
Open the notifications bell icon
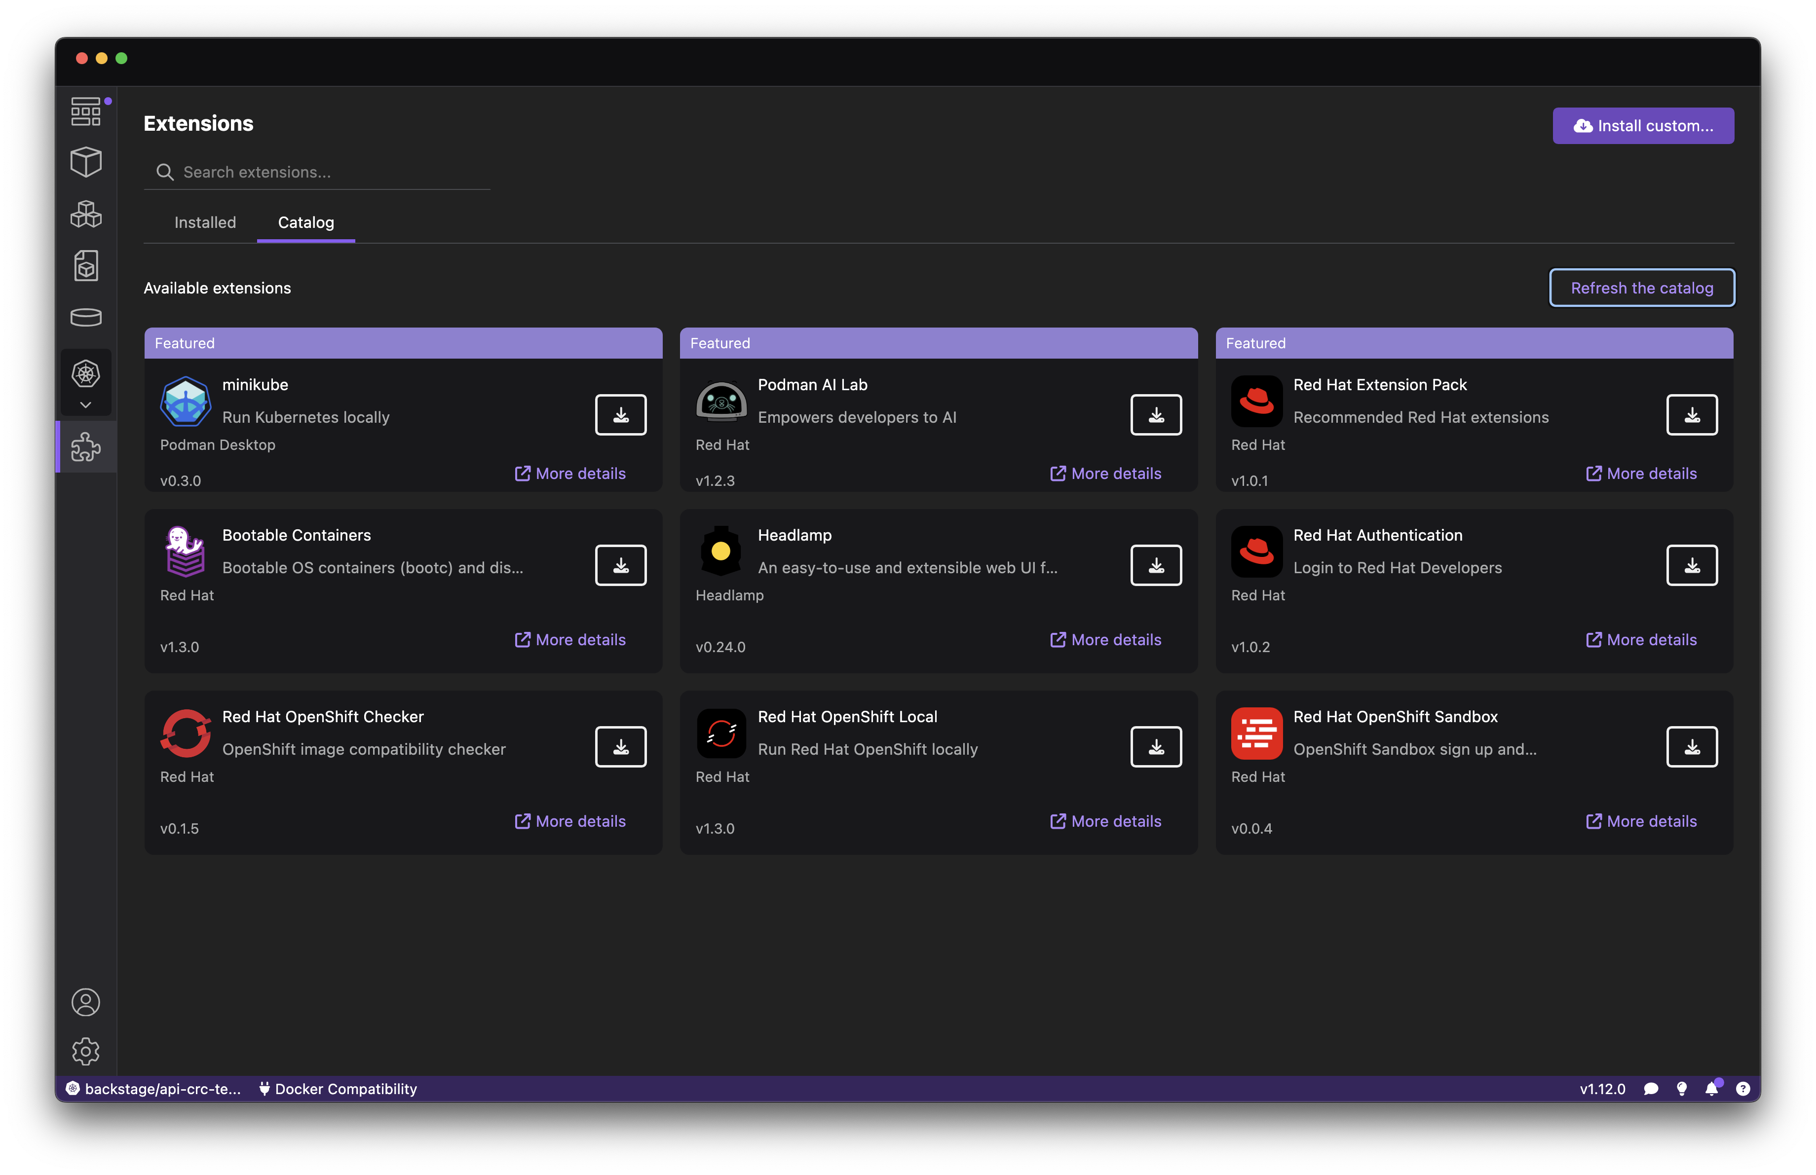(1712, 1088)
